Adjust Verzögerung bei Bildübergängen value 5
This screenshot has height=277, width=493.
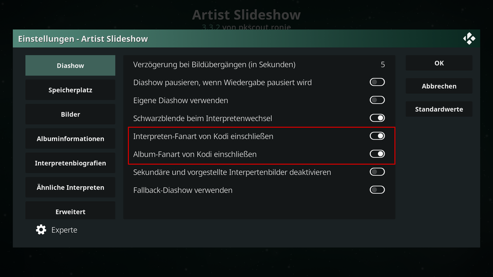tap(259, 65)
